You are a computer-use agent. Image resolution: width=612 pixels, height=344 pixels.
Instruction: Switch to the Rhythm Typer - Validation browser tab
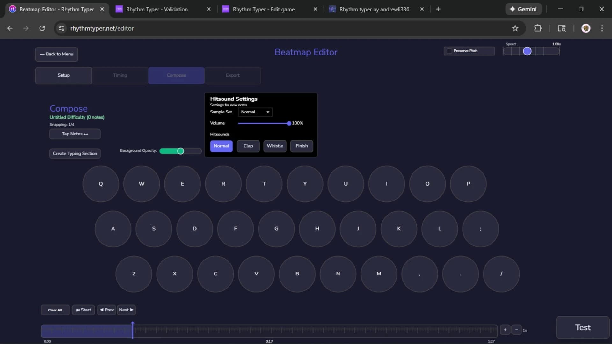point(158,9)
